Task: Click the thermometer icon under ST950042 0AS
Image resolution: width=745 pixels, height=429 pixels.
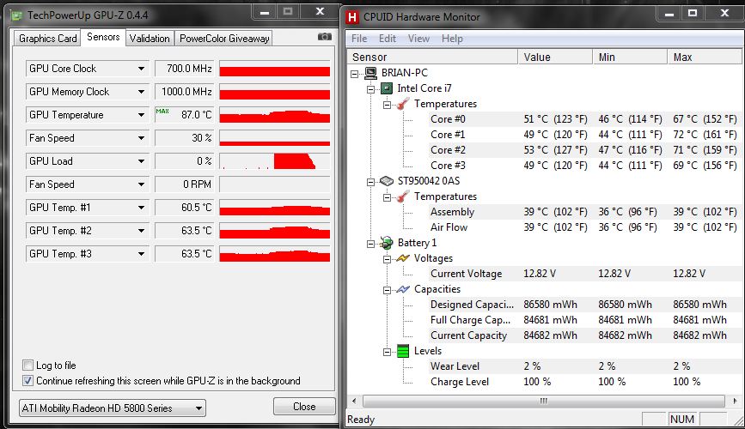Action: 403,196
